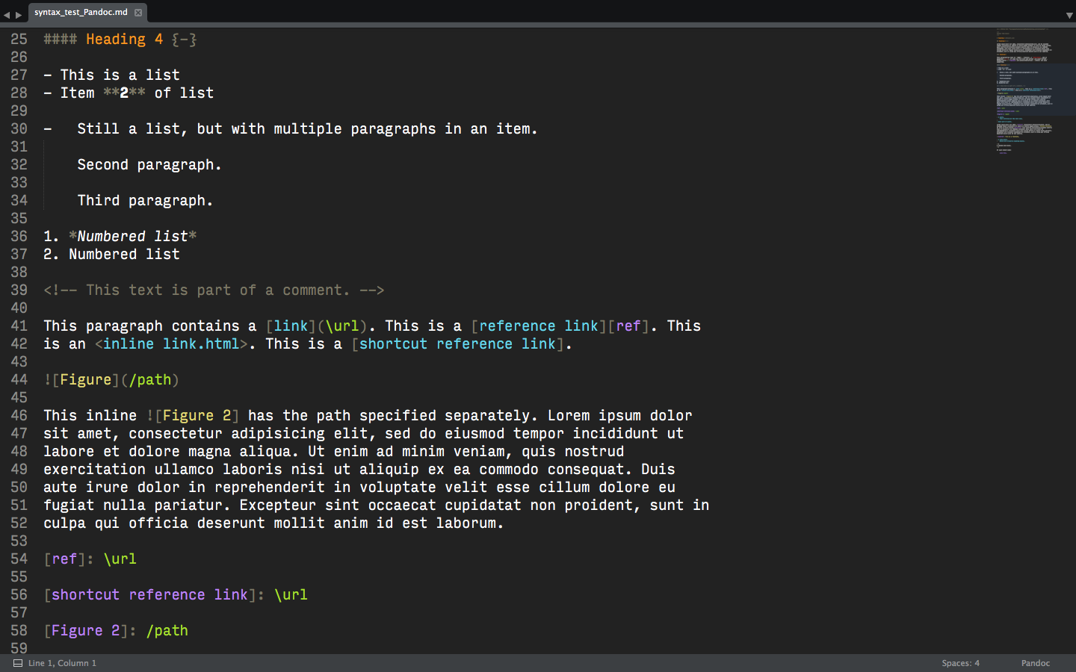
Task: Click the purple ref label on line 54
Action: (x=64, y=559)
